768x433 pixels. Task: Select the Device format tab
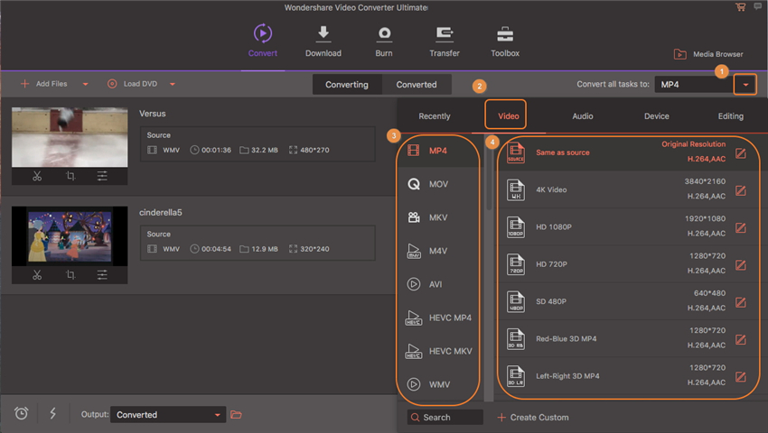(x=656, y=116)
